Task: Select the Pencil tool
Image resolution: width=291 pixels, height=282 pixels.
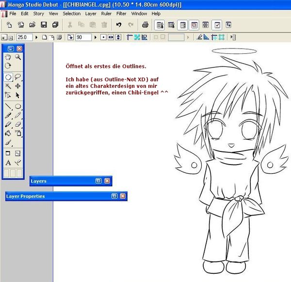Action: click(x=18, y=115)
